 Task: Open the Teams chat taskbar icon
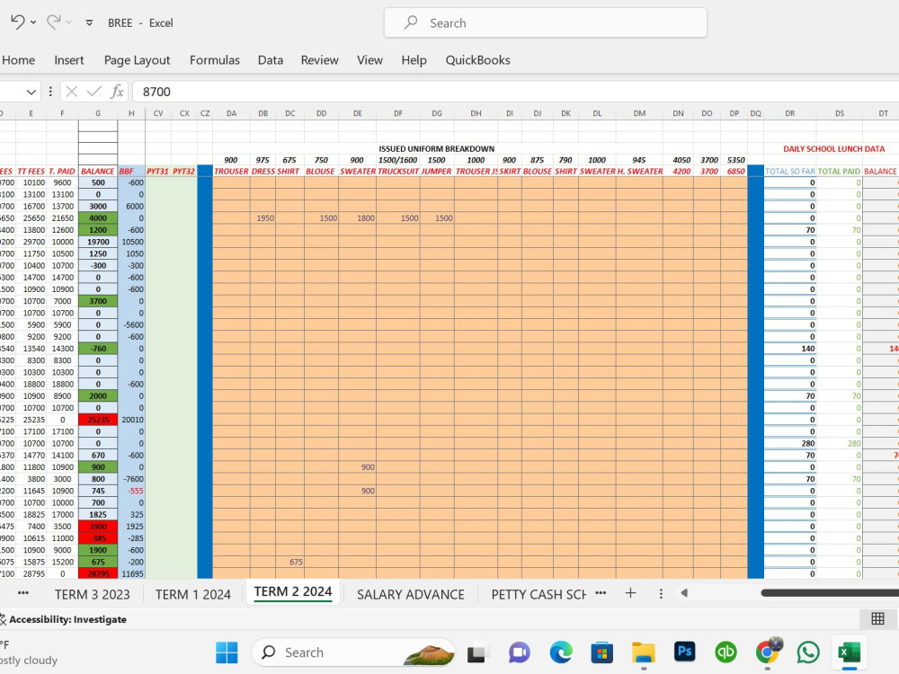point(520,652)
